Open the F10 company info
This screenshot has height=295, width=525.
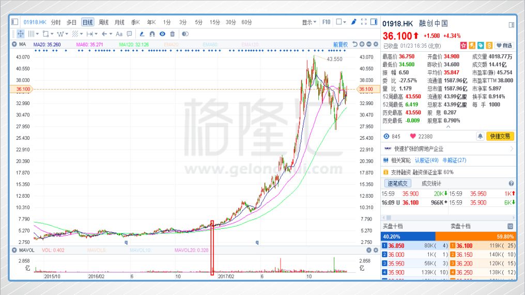(x=326, y=22)
